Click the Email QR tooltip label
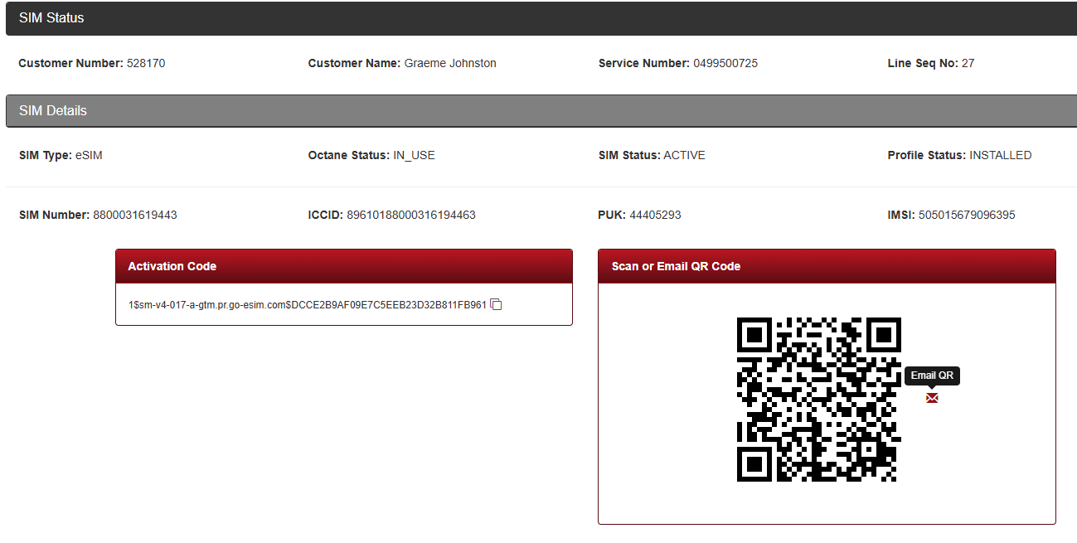Image resolution: width=1077 pixels, height=543 pixels. tap(932, 376)
